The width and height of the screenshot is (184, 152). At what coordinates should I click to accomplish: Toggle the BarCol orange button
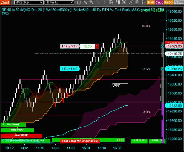click(169, 2)
